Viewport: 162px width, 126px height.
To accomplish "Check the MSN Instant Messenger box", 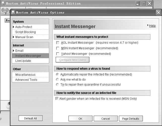I will point(58,48).
